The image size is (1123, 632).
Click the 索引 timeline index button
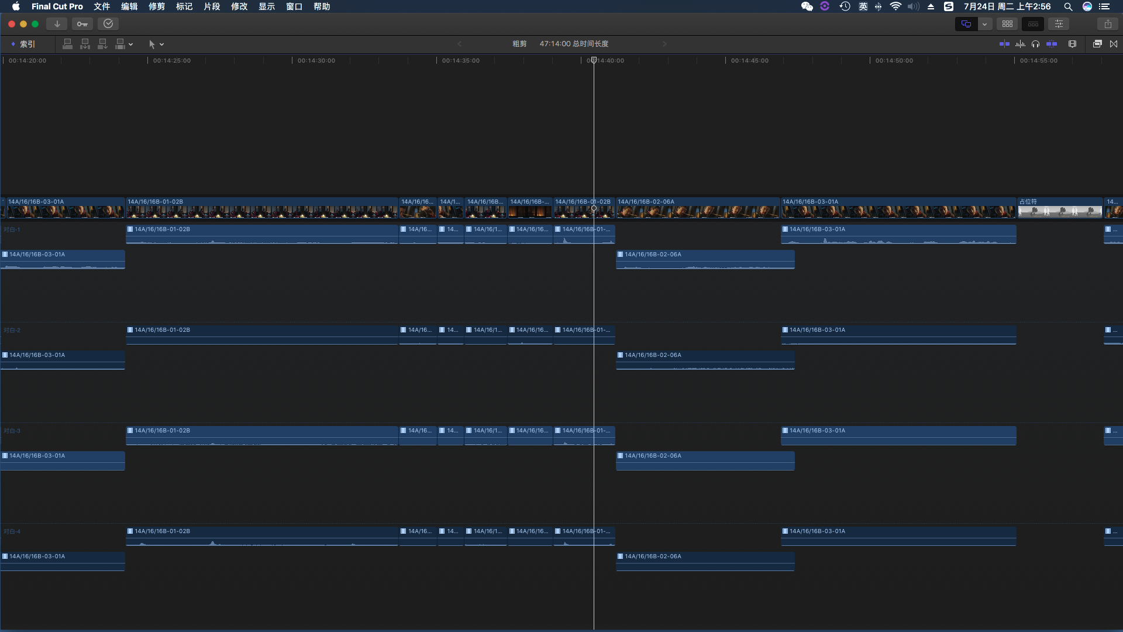coord(23,44)
